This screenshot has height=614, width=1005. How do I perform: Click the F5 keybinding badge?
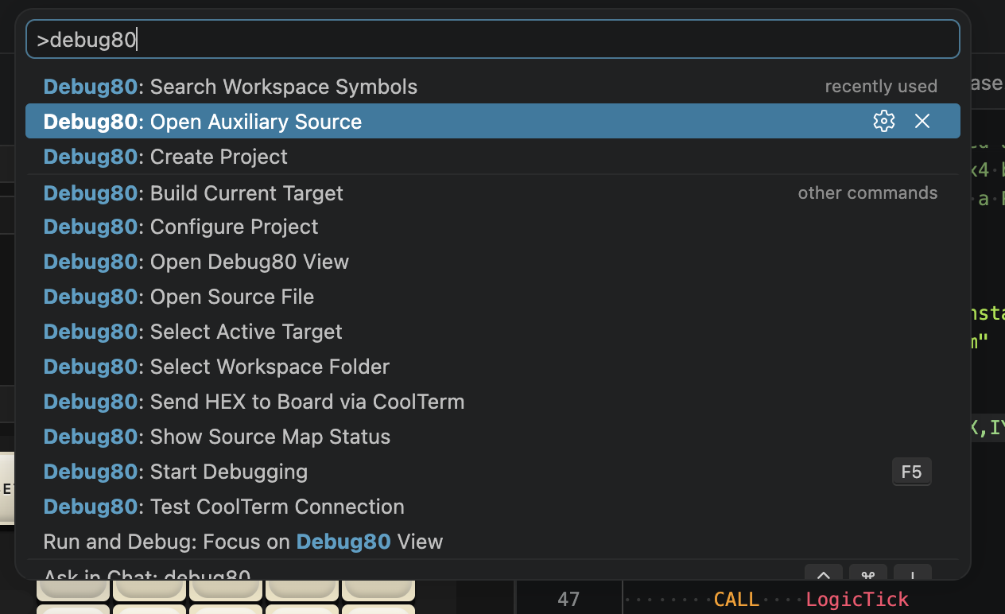(911, 472)
